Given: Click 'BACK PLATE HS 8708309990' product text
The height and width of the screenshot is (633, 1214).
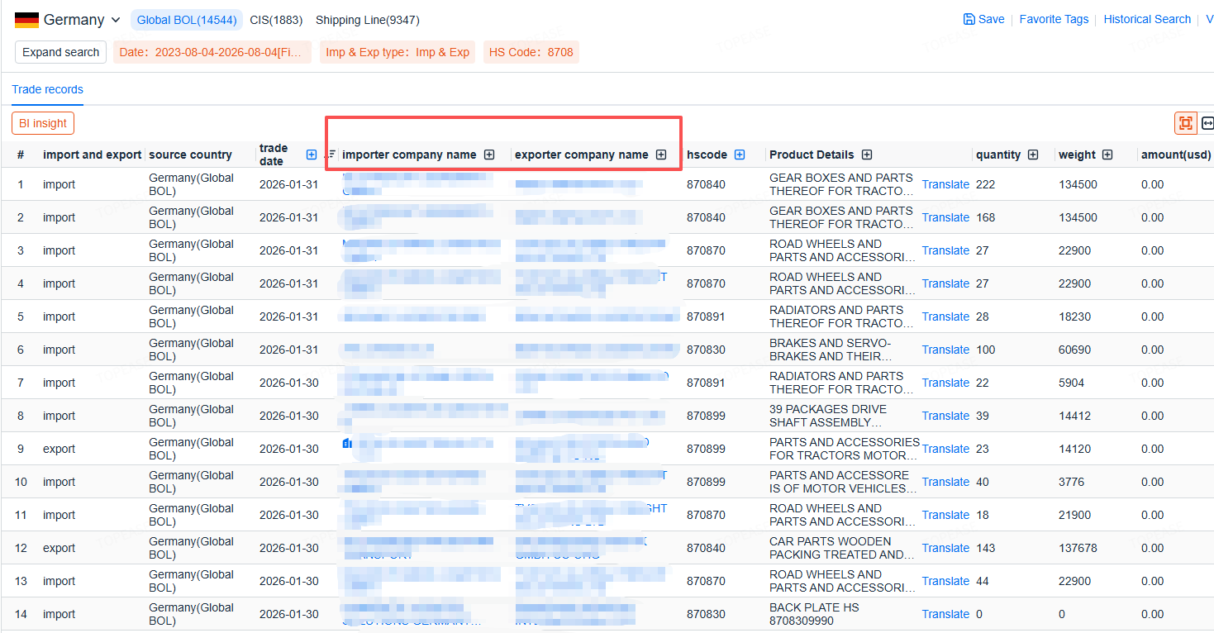Looking at the screenshot, I should coord(814,614).
